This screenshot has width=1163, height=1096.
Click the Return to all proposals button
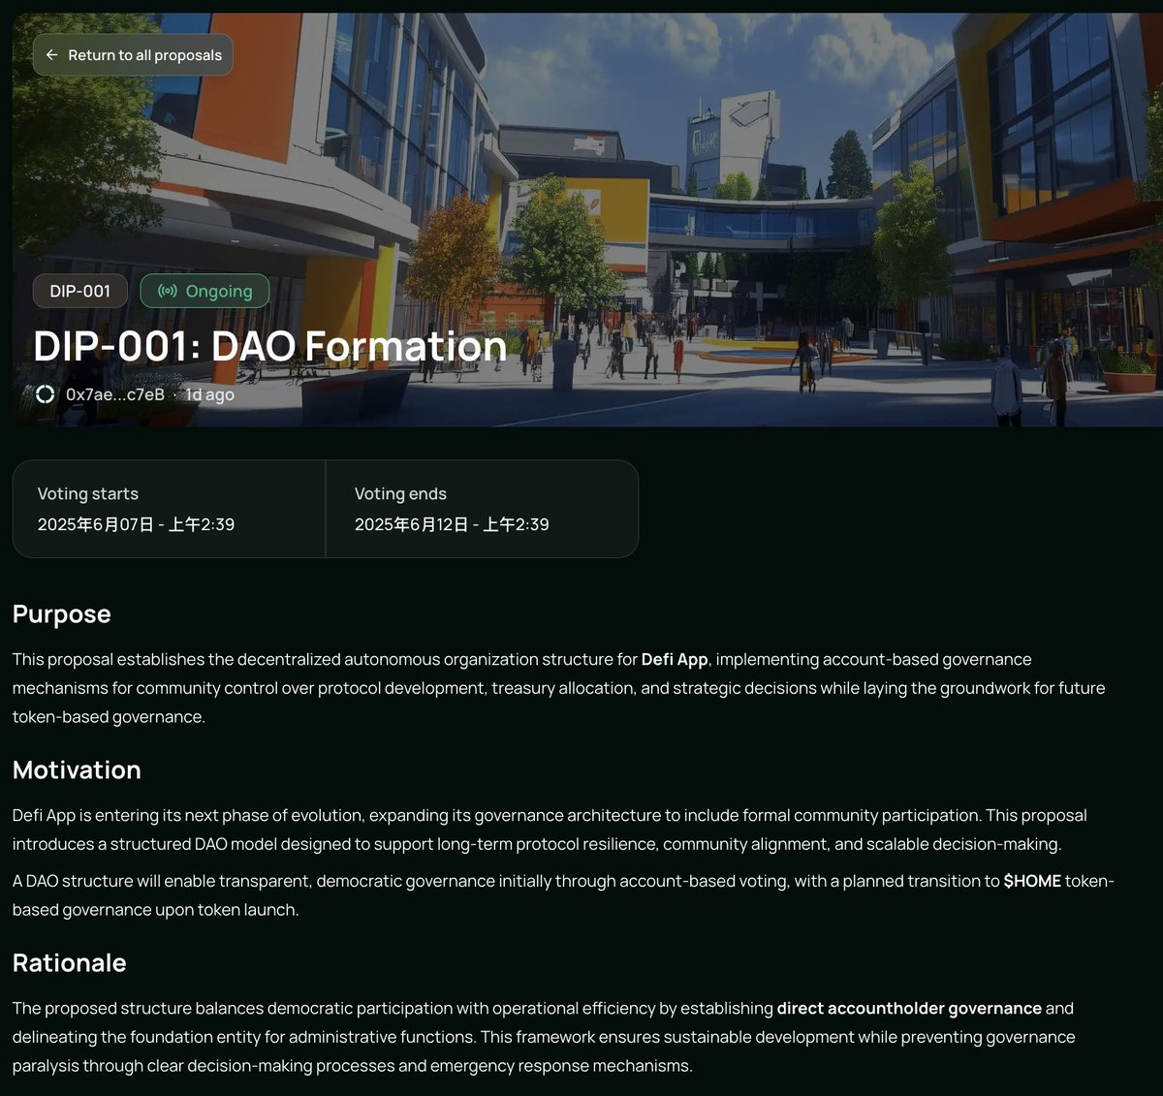[x=133, y=55]
